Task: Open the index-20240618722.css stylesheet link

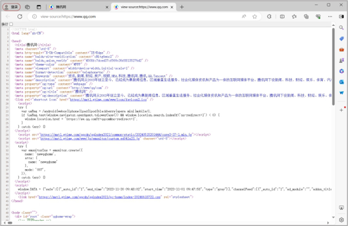Action: coord(99,197)
